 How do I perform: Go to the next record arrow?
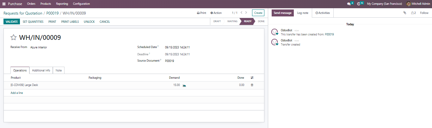[x=246, y=13]
